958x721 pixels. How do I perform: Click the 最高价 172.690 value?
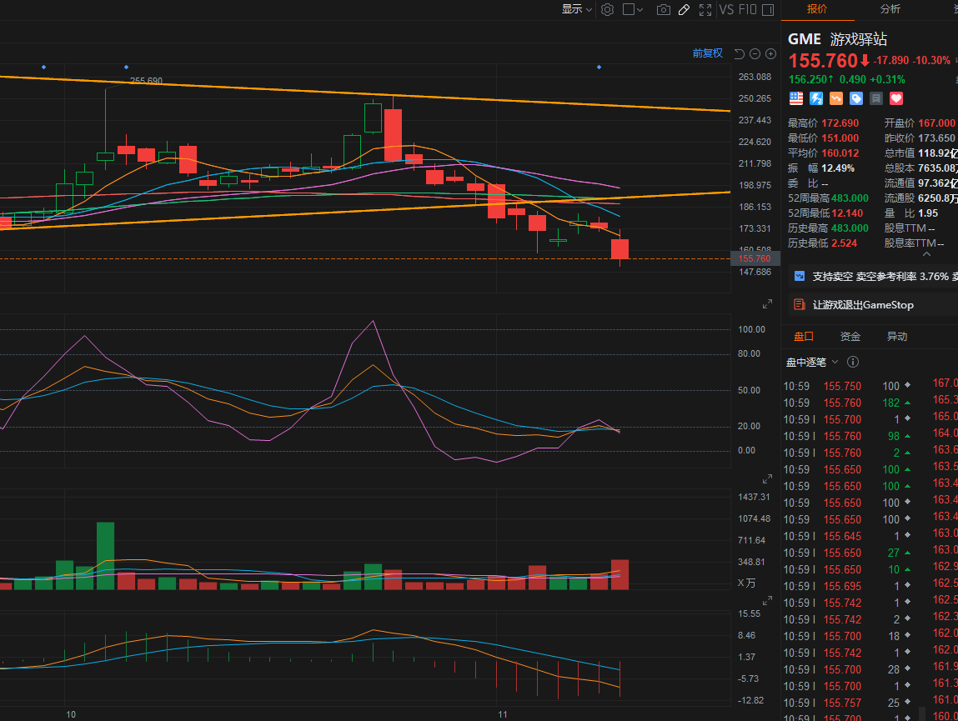840,123
